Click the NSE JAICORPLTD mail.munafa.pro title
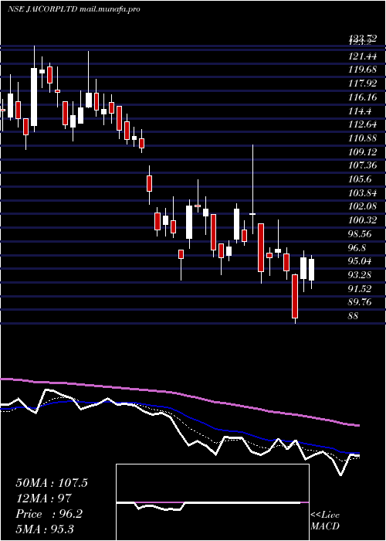The width and height of the screenshot is (386, 541). (73, 9)
